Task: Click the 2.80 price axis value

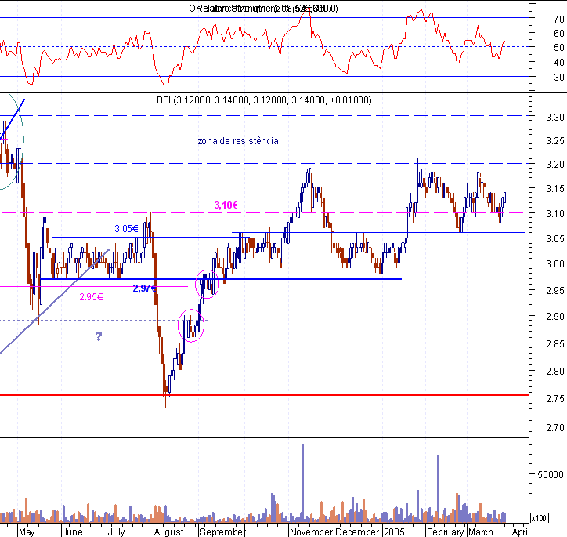Action: tap(555, 371)
